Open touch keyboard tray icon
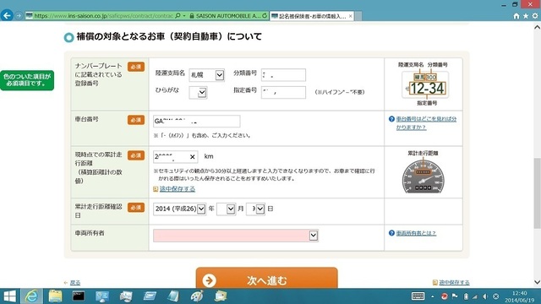 click(x=418, y=296)
